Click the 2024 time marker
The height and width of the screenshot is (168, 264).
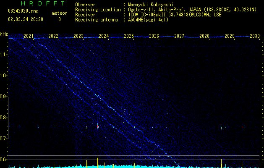(x=104, y=36)
